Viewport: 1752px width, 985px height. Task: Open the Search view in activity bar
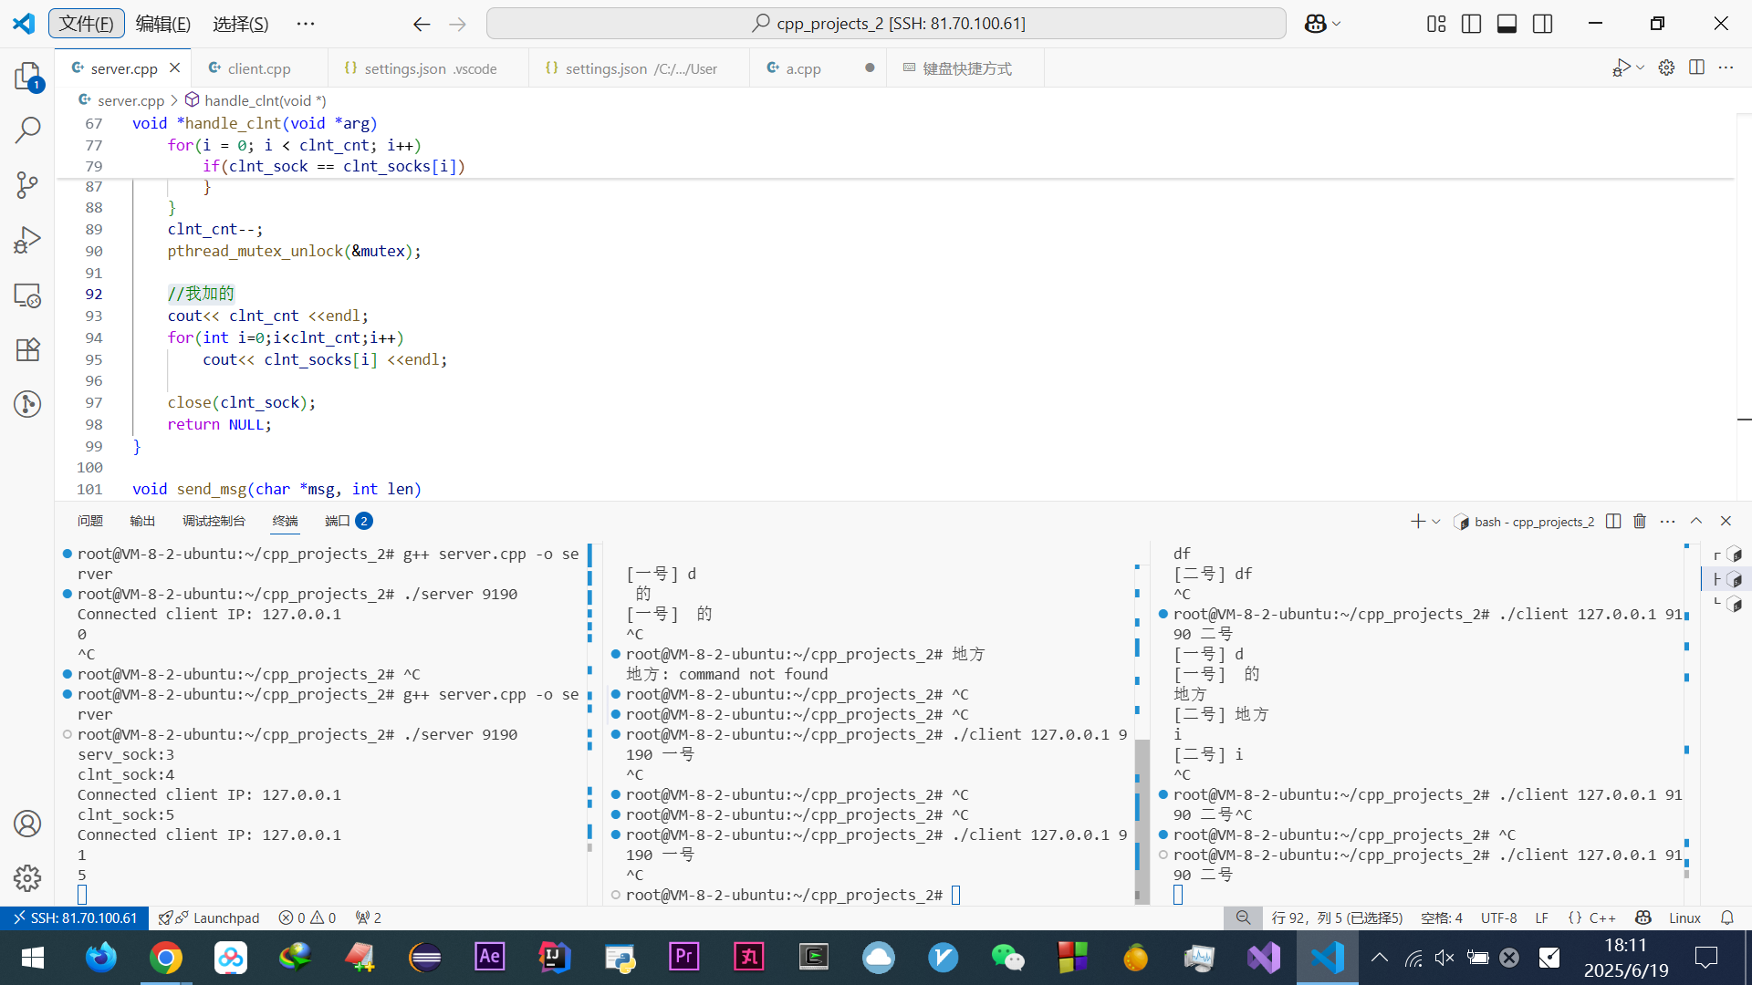[27, 130]
